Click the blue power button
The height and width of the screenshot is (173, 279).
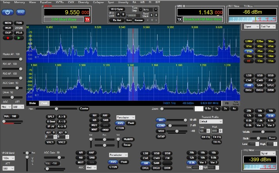tap(8, 12)
